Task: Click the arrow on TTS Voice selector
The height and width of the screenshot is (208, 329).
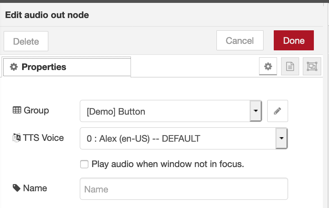Action: [x=282, y=138]
